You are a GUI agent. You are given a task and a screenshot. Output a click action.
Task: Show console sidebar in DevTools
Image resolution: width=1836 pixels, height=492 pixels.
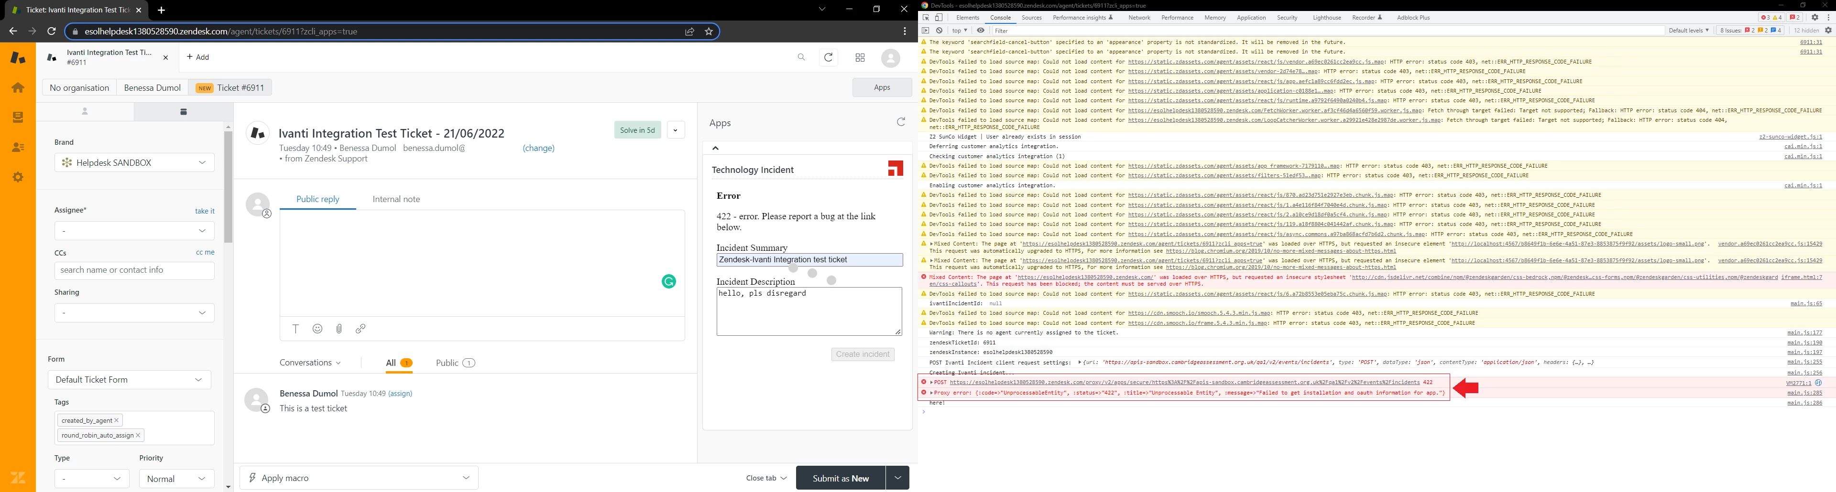click(x=926, y=31)
